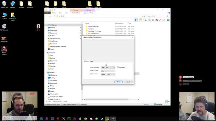
Task: Open Premiere Pro from the taskbar
Action: pos(47,119)
